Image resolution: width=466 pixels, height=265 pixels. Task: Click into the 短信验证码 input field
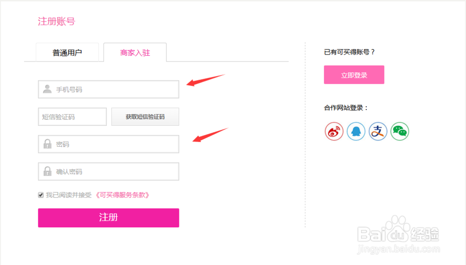[72, 117]
